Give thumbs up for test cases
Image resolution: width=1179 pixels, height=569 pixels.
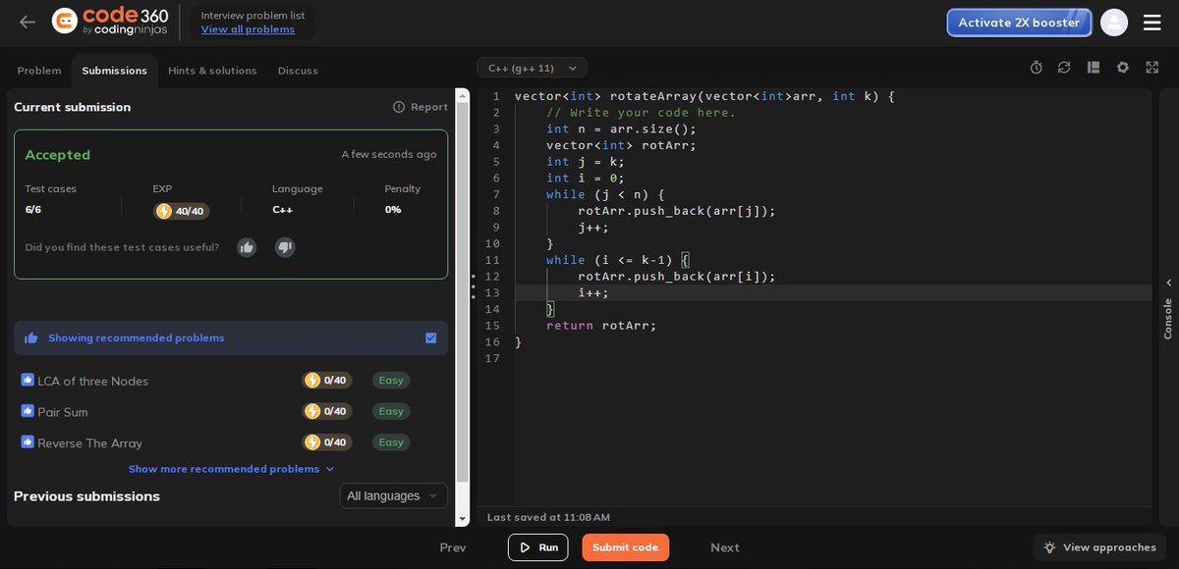(247, 247)
